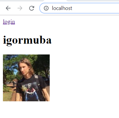Click the blank area right of the login link
Image resolution: width=119 pixels, height=118 pixels.
[x=67, y=22]
